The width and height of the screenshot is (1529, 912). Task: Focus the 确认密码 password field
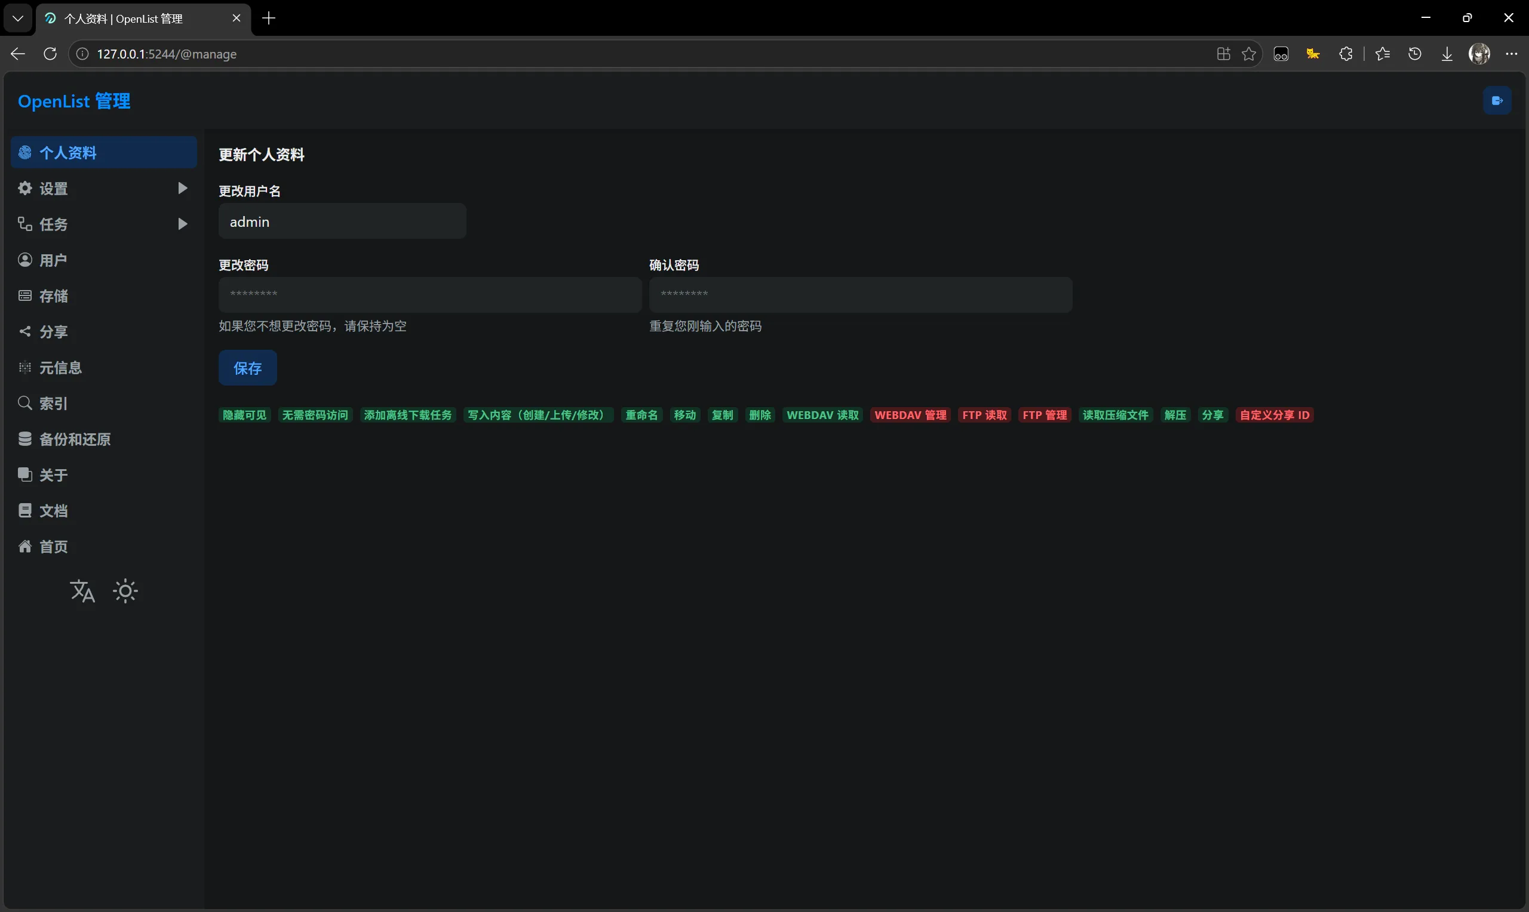861,295
